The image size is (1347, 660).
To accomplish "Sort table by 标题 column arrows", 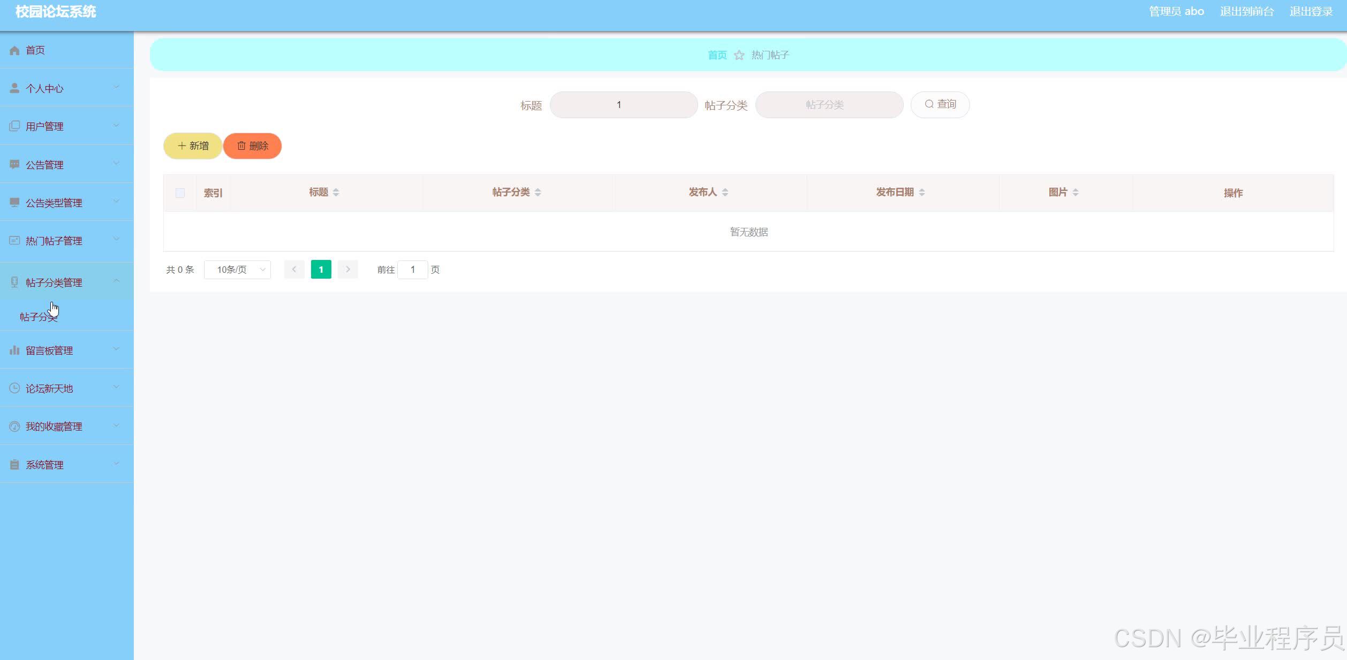I will (336, 193).
